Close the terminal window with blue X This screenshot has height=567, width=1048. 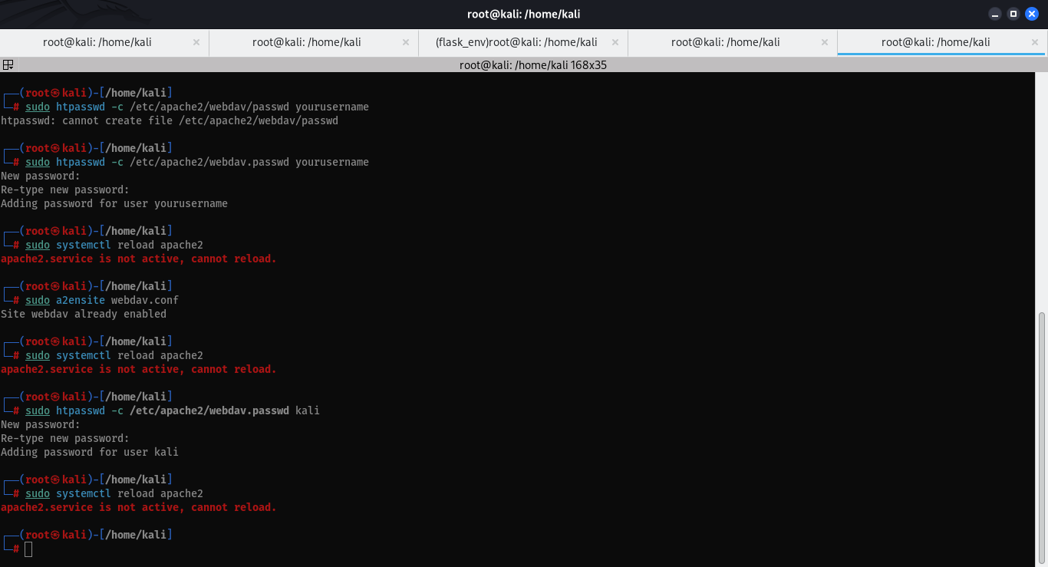1032,14
